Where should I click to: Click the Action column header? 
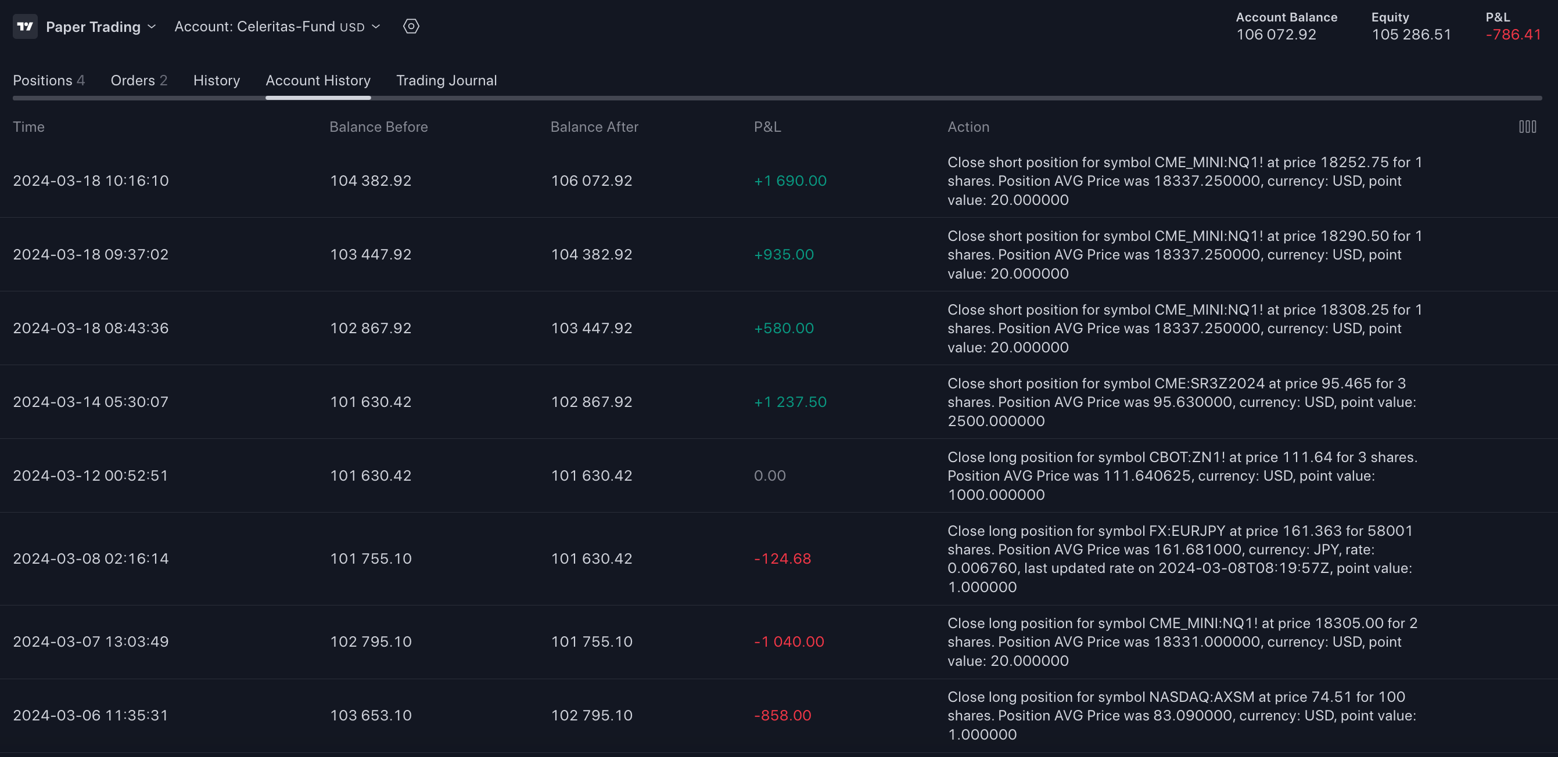pyautogui.click(x=968, y=127)
